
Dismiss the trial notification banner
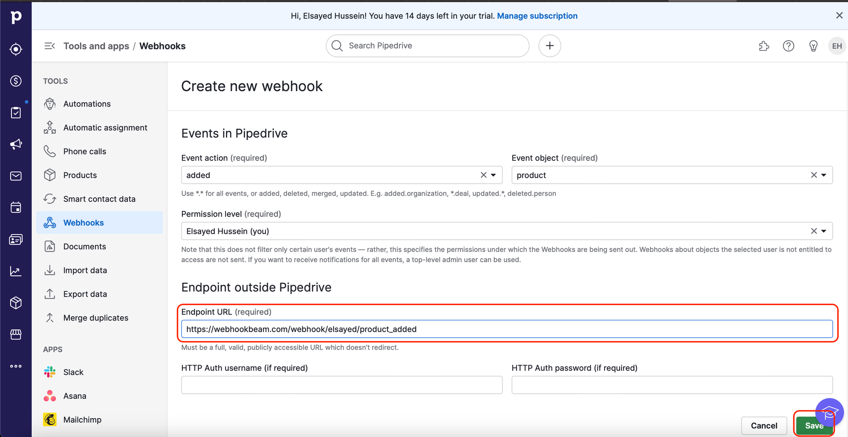coord(839,15)
